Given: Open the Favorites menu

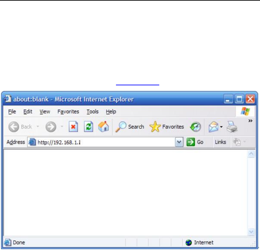Looking at the screenshot, I should tap(68, 111).
